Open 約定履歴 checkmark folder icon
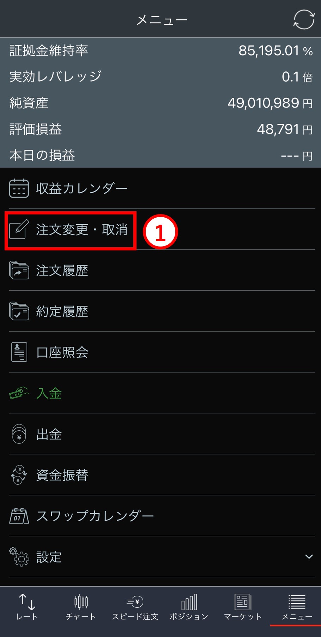 click(19, 311)
